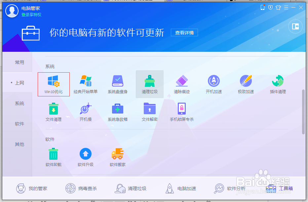
Task: Click the shield icon in title bar
Action: point(270,8)
